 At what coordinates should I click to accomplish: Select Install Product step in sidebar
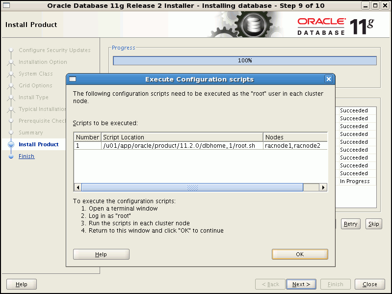(x=38, y=144)
